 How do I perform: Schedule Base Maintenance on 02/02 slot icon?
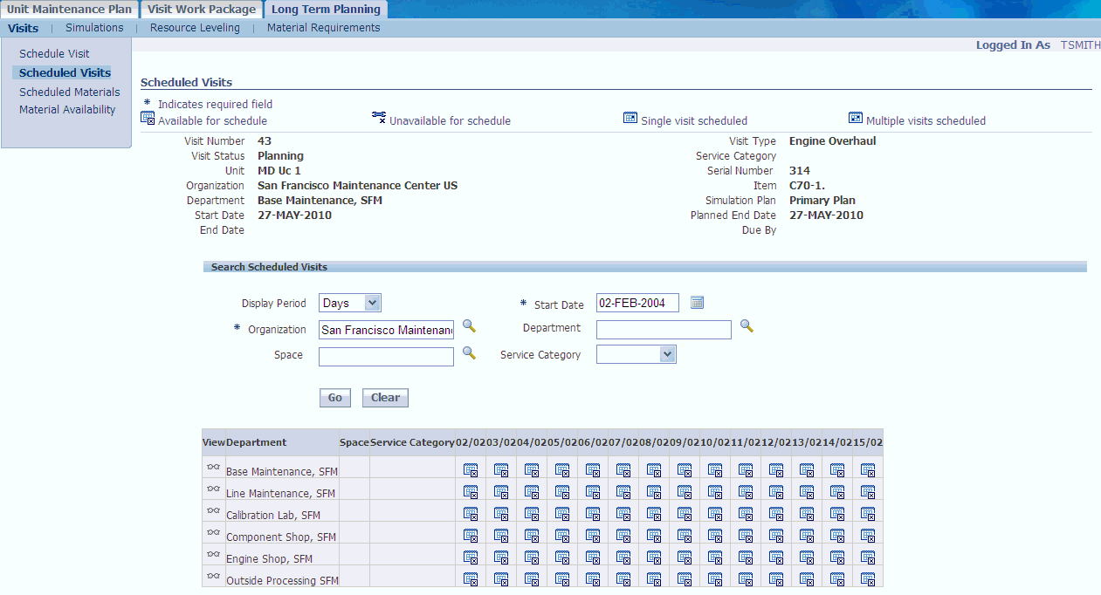[x=471, y=469]
